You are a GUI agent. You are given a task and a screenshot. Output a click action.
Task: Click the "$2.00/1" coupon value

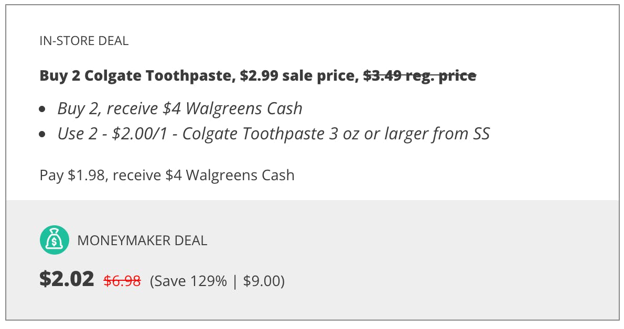pyautogui.click(x=136, y=134)
